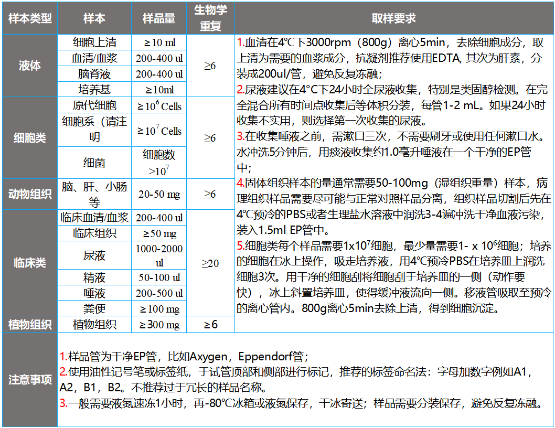Select the 细菌 sample cell
The image size is (555, 428).
point(94,163)
